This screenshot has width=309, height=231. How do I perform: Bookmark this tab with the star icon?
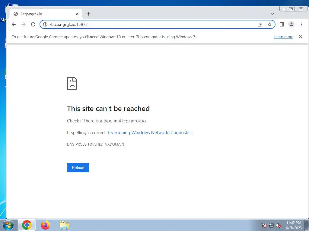pyautogui.click(x=270, y=24)
